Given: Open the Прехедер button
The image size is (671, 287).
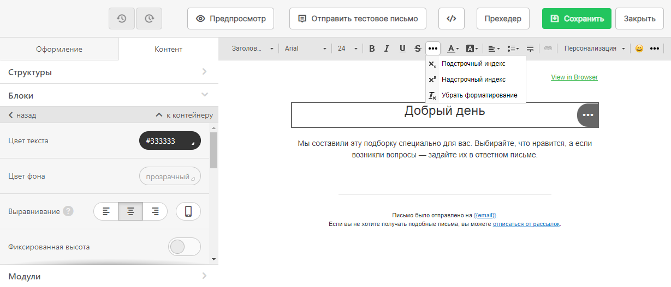Looking at the screenshot, I should [503, 19].
